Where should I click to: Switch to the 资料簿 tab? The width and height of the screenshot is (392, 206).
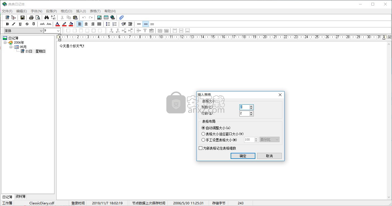[21, 196]
